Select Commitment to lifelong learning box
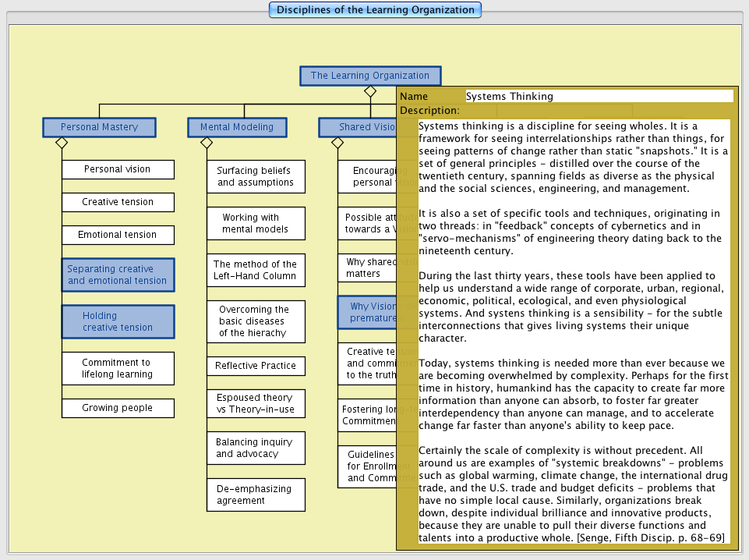The height and width of the screenshot is (560, 749). click(x=118, y=368)
